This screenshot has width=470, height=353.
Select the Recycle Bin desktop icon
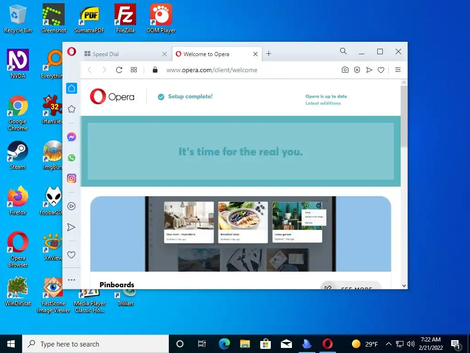point(18,18)
